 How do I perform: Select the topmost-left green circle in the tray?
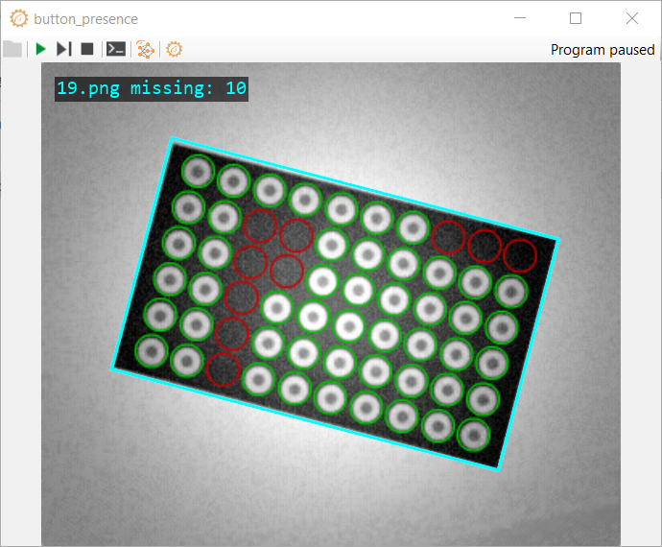pyautogui.click(x=198, y=171)
